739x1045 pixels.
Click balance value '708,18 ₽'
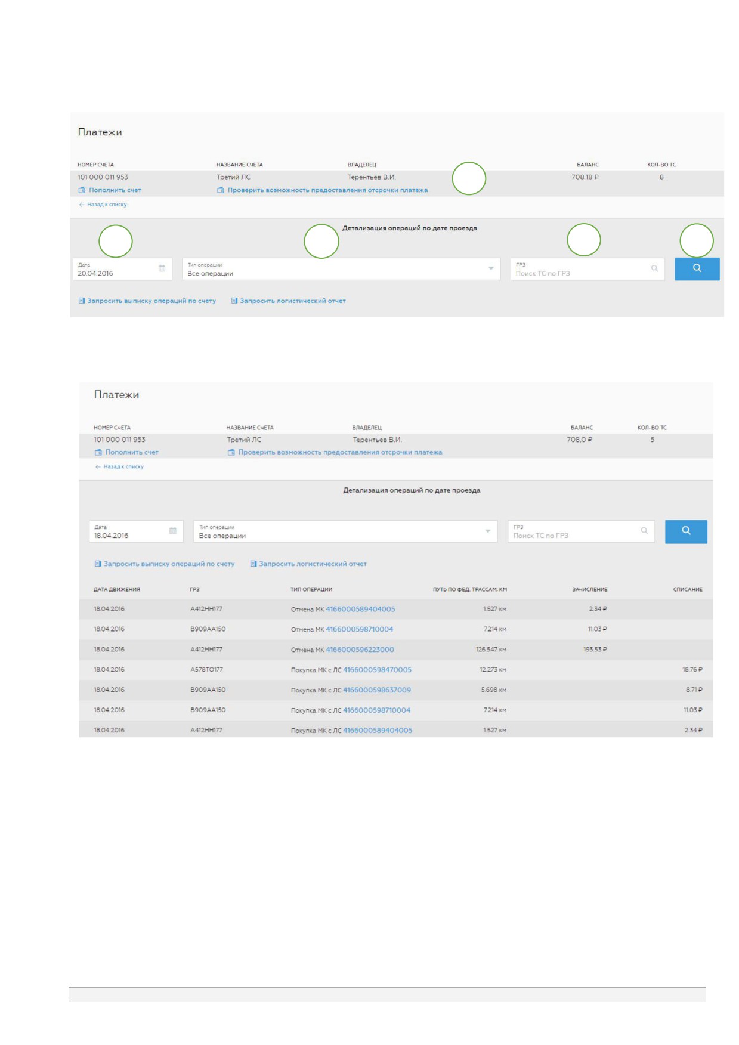click(585, 177)
